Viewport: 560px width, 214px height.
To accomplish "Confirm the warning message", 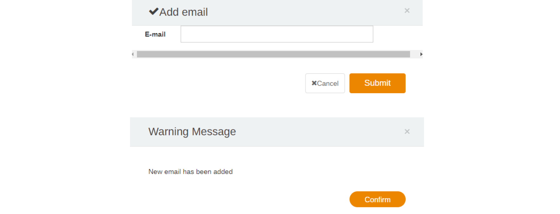I will click(377, 199).
